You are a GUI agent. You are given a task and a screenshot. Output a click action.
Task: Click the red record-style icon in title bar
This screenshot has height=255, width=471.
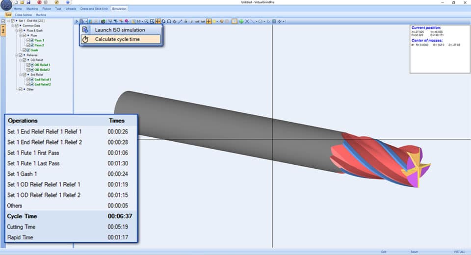tap(39, 3)
